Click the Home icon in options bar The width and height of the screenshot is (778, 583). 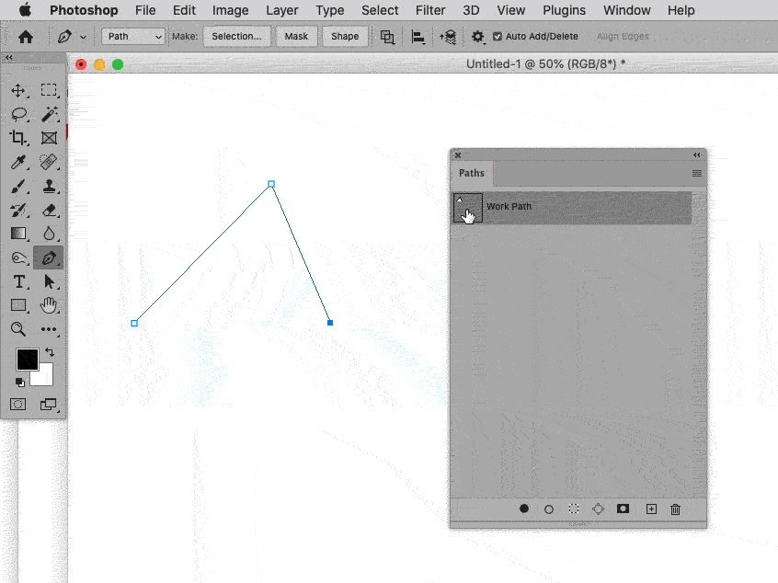pyautogui.click(x=26, y=36)
